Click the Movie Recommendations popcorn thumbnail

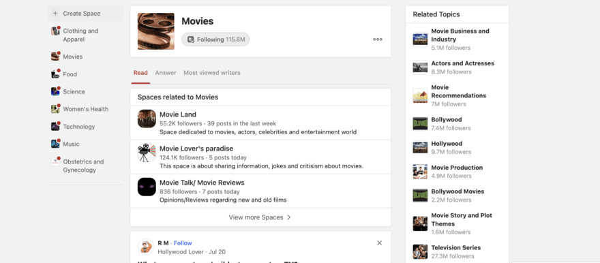click(420, 95)
